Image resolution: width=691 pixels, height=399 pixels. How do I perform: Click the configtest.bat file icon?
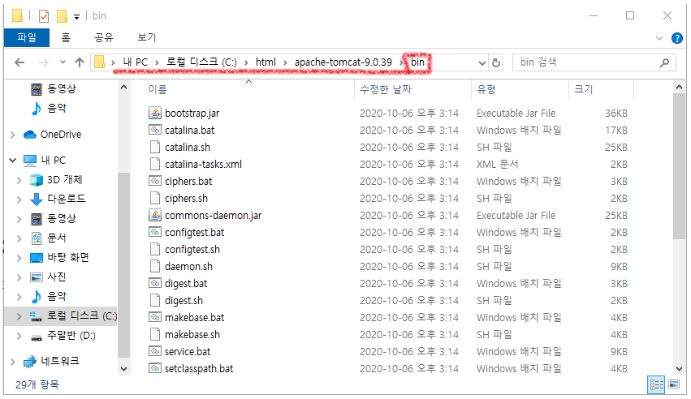[x=154, y=232]
